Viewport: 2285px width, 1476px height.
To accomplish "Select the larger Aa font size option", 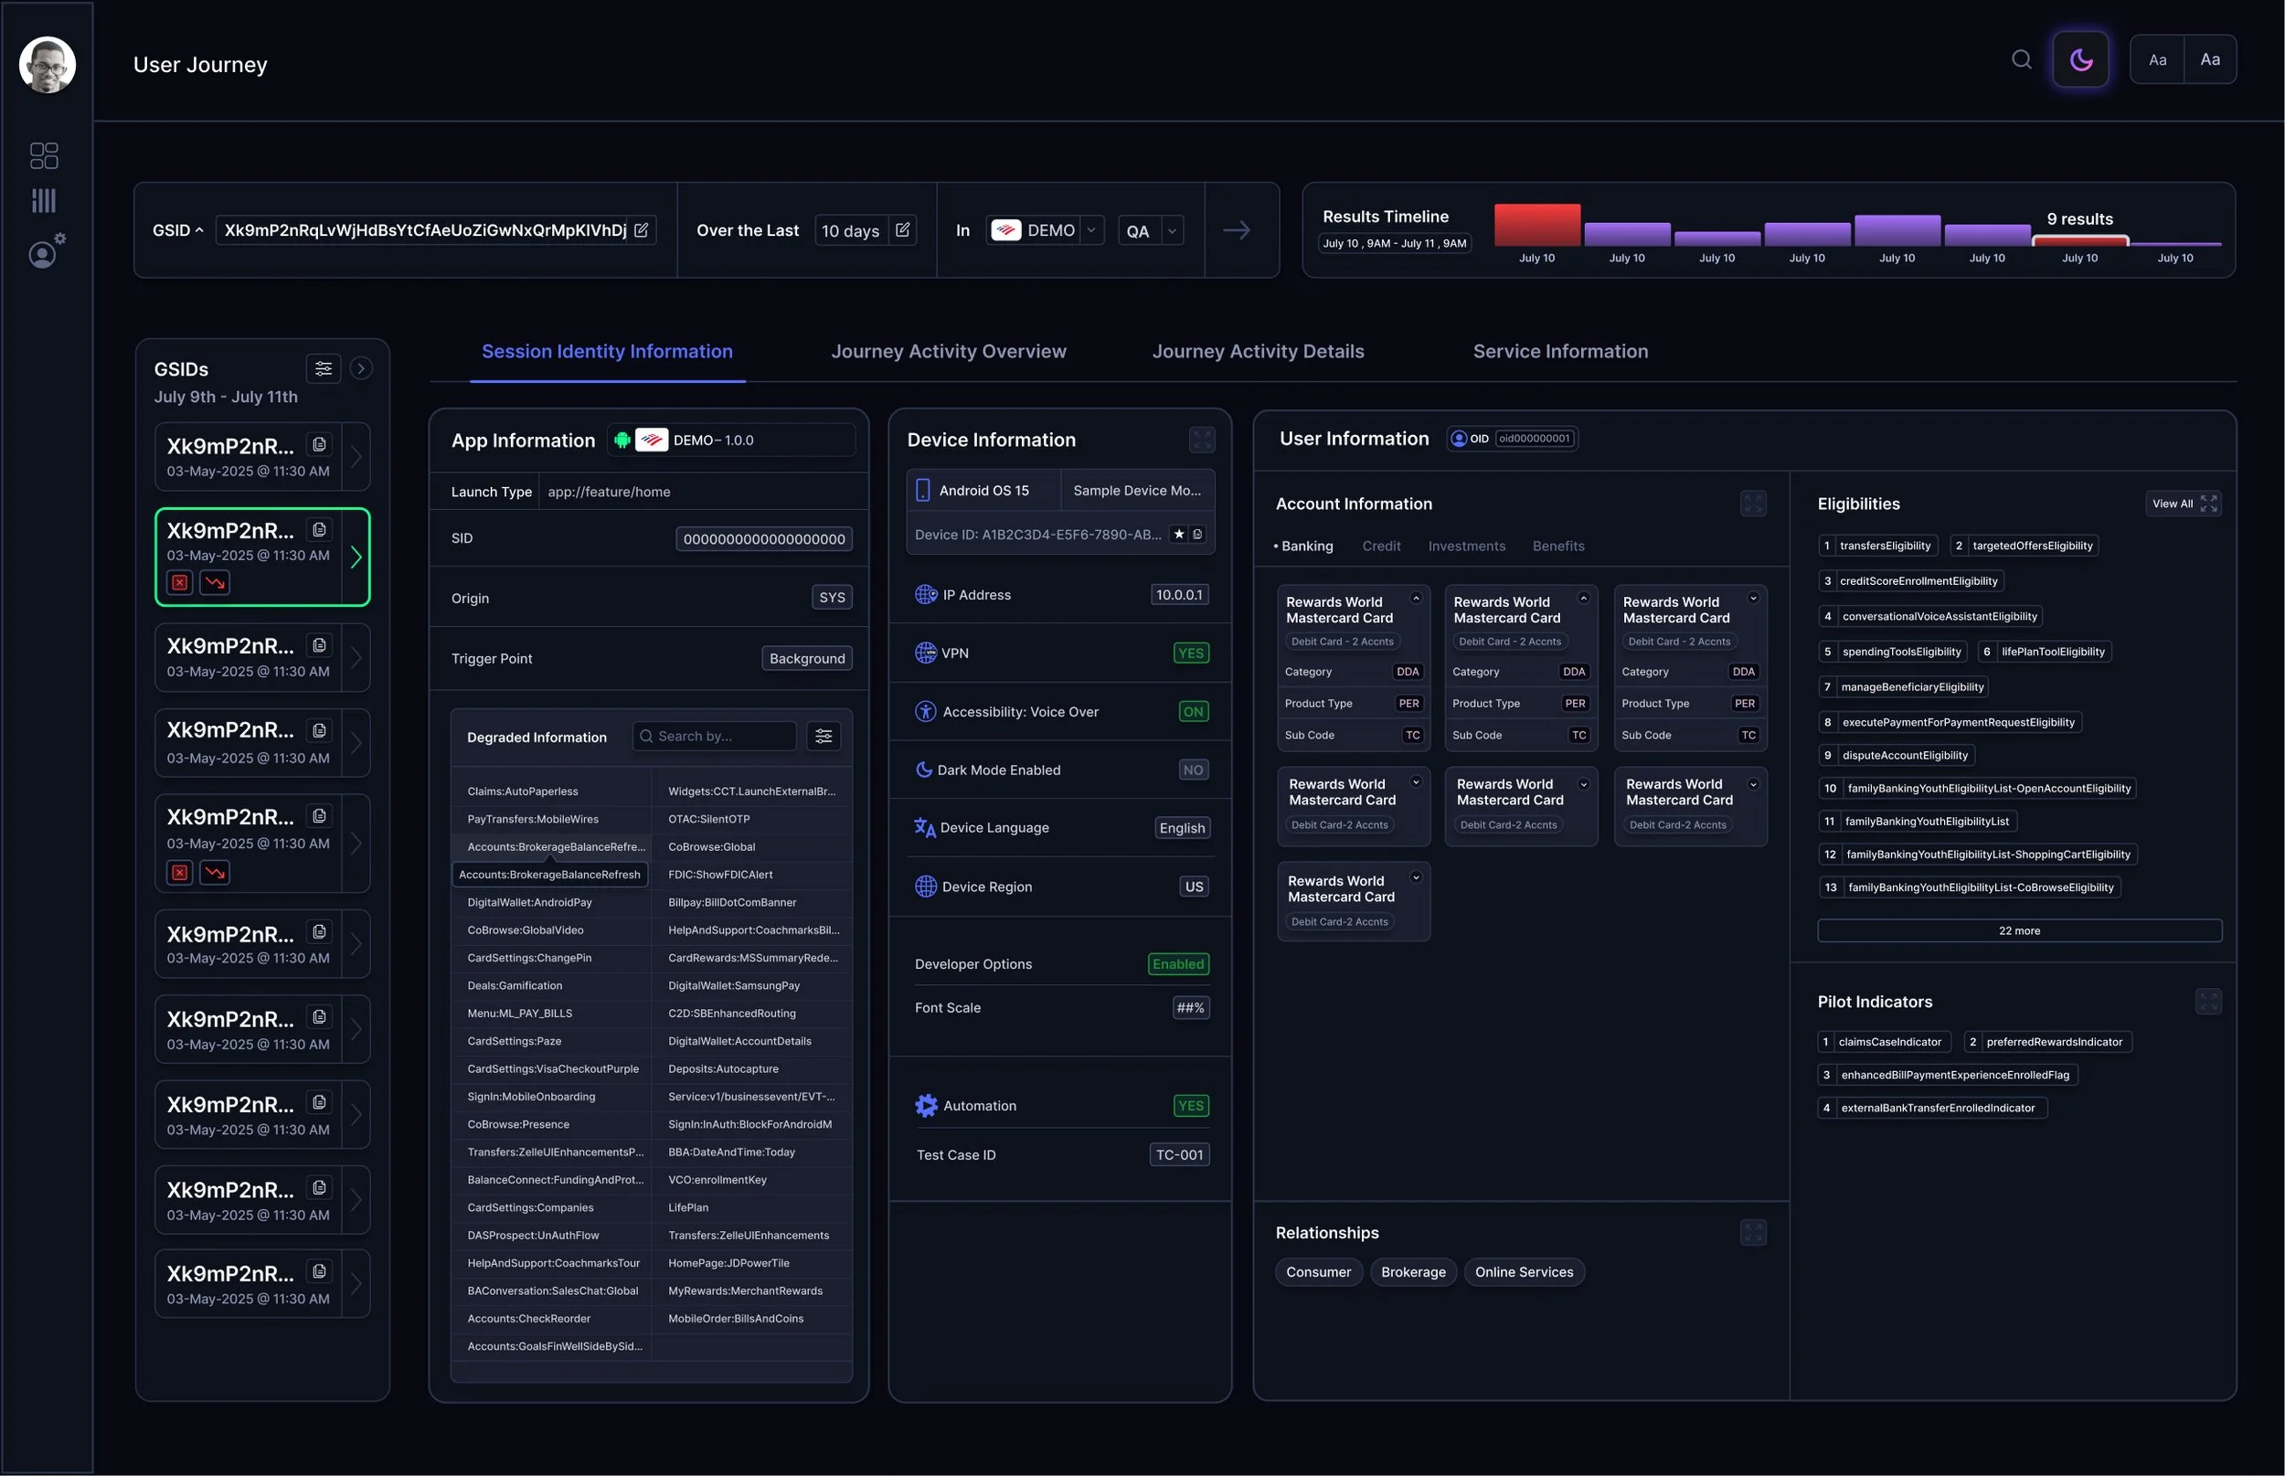I will click(2210, 59).
